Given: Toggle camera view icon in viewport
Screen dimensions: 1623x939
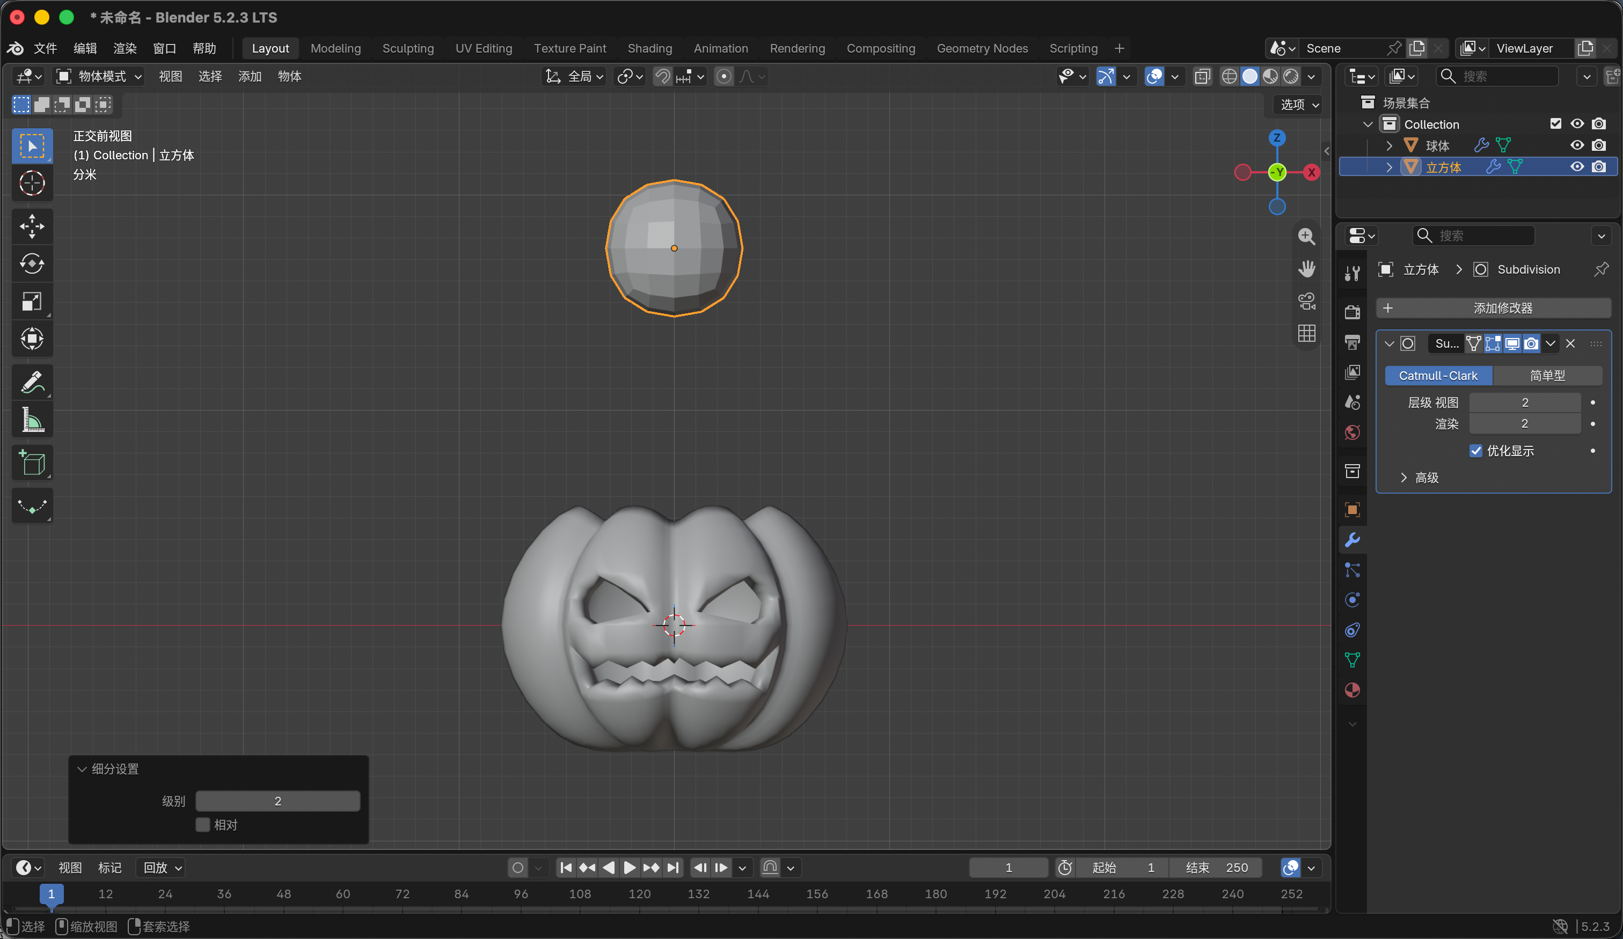Looking at the screenshot, I should pos(1306,301).
